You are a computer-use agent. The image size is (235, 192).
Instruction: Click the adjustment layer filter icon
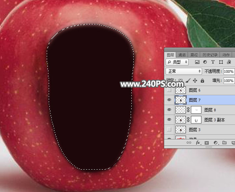pos(205,62)
